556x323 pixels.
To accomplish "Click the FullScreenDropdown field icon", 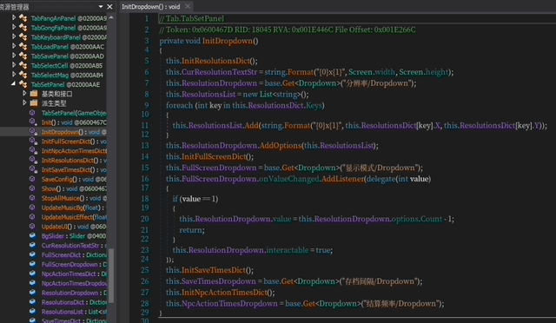I will (33, 264).
